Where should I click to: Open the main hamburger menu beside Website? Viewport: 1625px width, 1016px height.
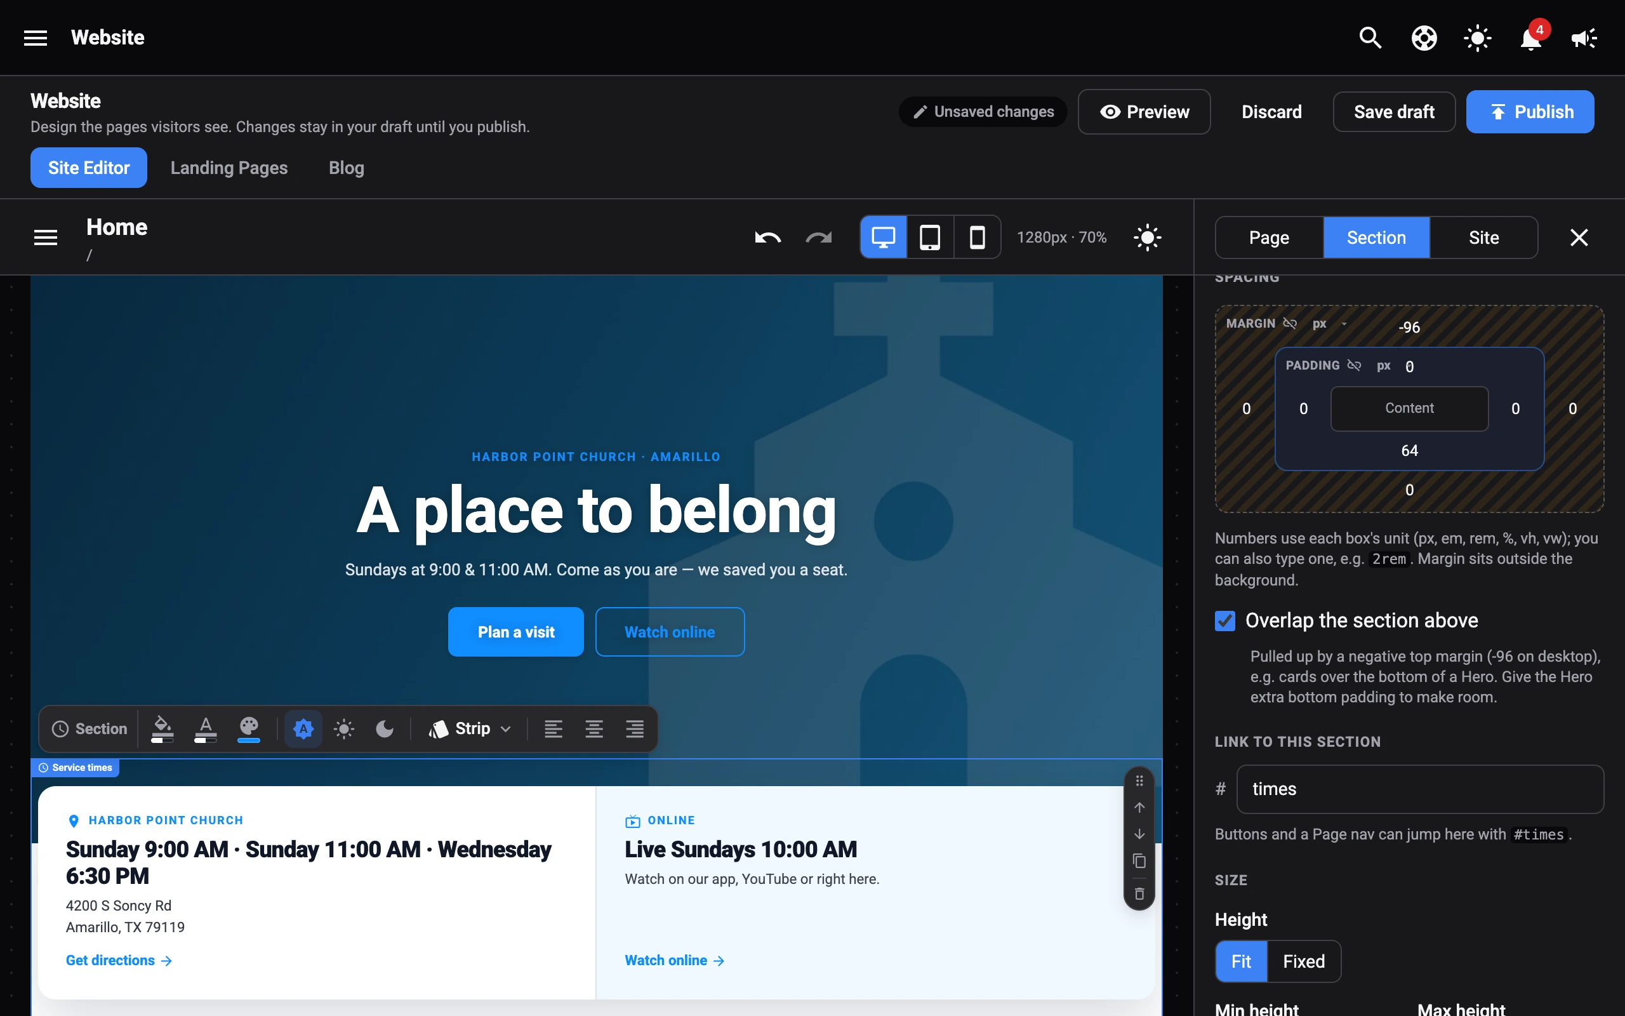pos(36,37)
